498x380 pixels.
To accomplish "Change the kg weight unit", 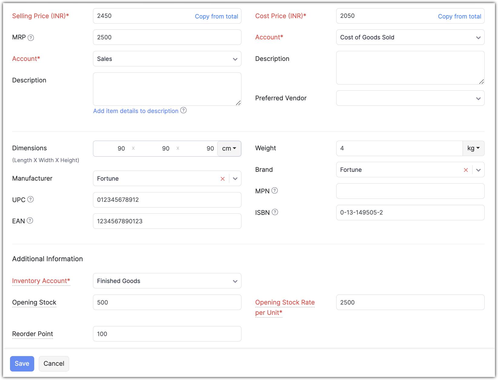I will click(473, 148).
